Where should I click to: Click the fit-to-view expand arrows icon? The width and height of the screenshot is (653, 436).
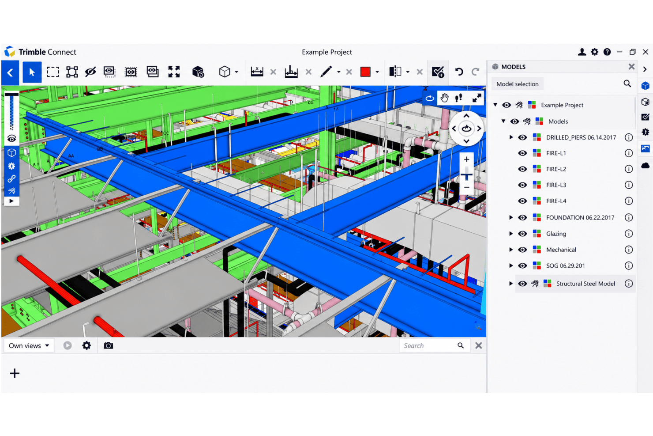tap(174, 72)
